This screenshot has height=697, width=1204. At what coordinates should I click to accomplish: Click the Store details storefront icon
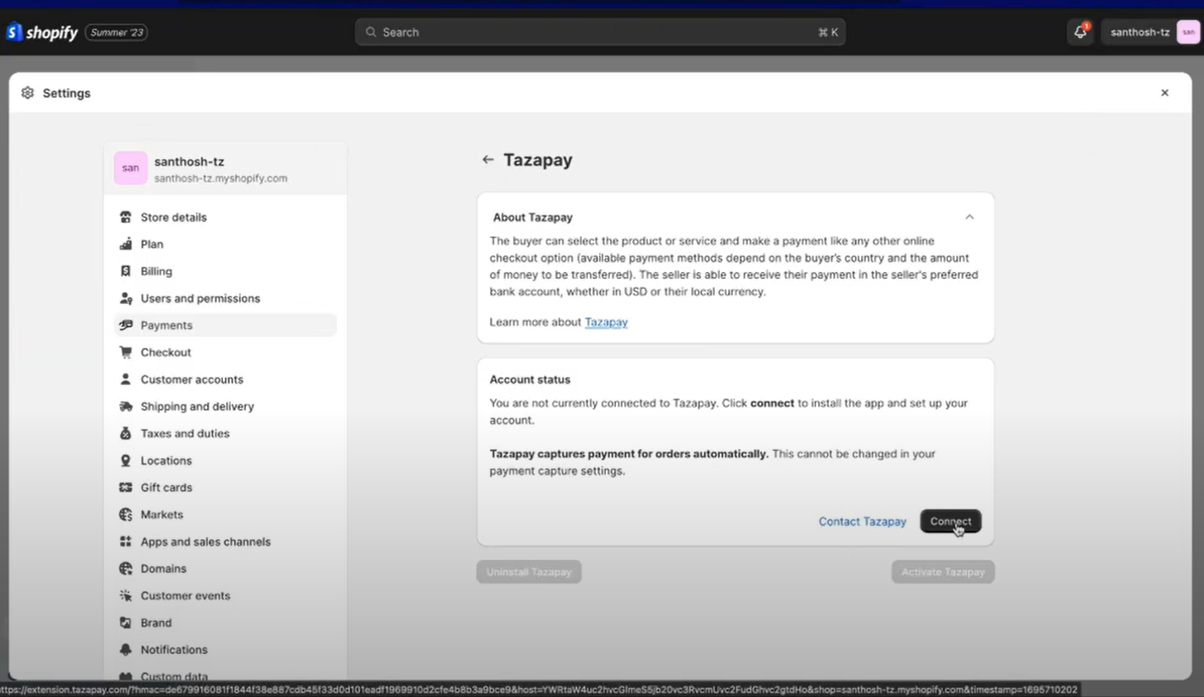(126, 217)
